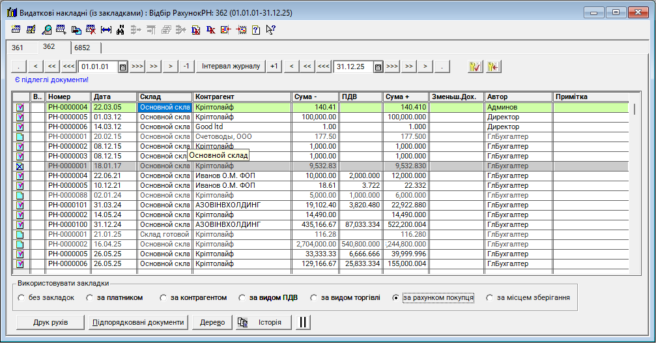The width and height of the screenshot is (656, 343).
Task: Choose the 'за контрагентом' bookmark option
Action: [x=164, y=298]
